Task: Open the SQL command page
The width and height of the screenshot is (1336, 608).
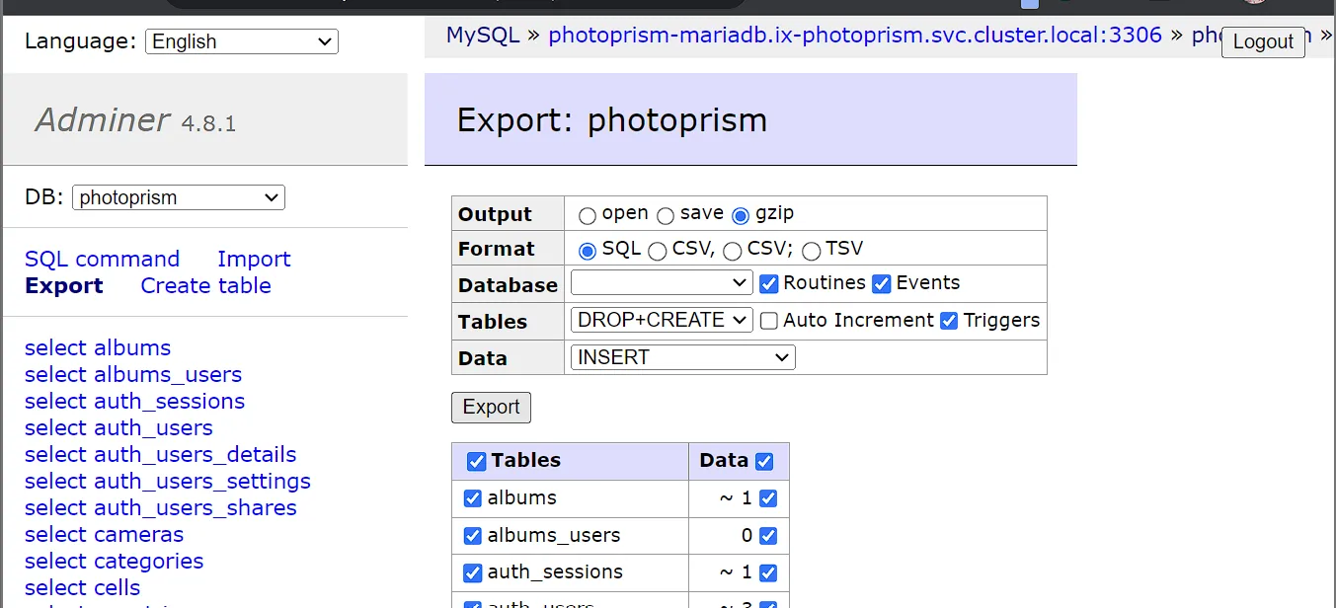Action: point(102,259)
